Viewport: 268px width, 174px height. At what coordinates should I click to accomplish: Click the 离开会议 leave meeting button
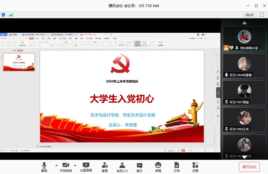click(x=249, y=167)
